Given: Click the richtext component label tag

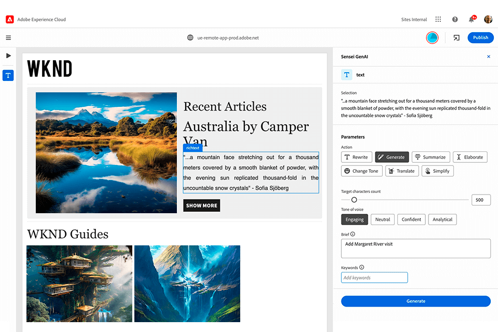Looking at the screenshot, I should [x=193, y=148].
